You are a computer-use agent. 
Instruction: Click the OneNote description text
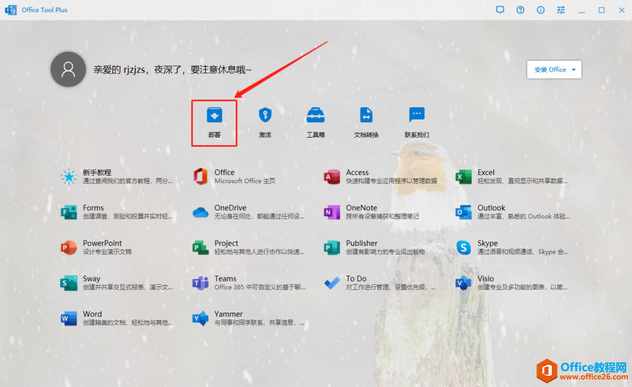(382, 217)
